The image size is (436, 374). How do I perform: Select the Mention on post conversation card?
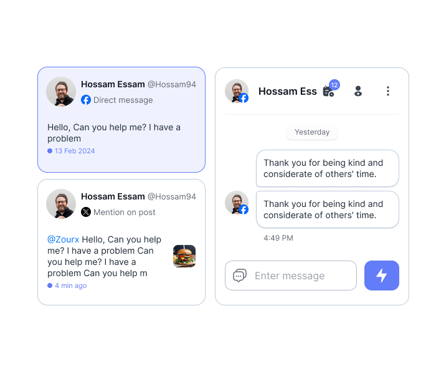click(121, 242)
